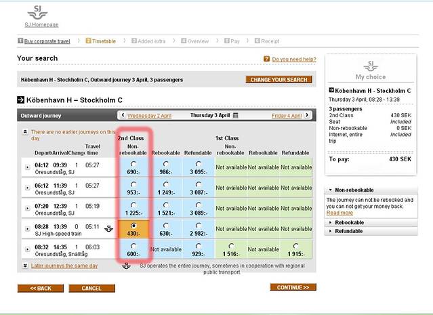Click the earlier journeys double-arrow icon
The height and width of the screenshot is (315, 433).
pyautogui.click(x=25, y=132)
